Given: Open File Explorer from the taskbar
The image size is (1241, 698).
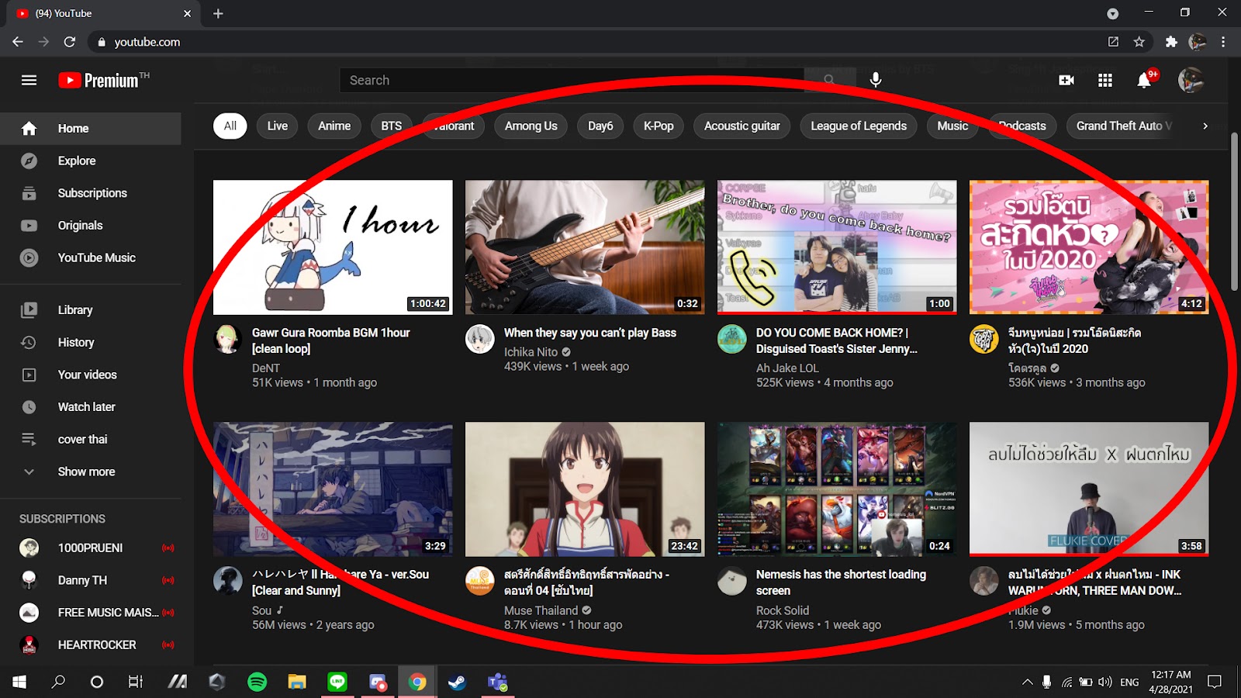Looking at the screenshot, I should point(297,682).
